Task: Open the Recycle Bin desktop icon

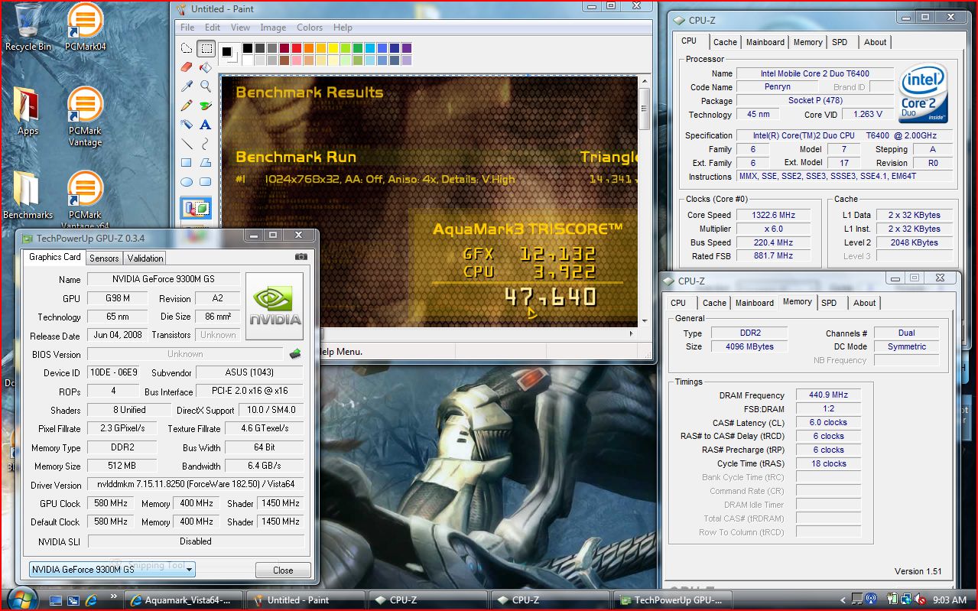Action: click(28, 27)
